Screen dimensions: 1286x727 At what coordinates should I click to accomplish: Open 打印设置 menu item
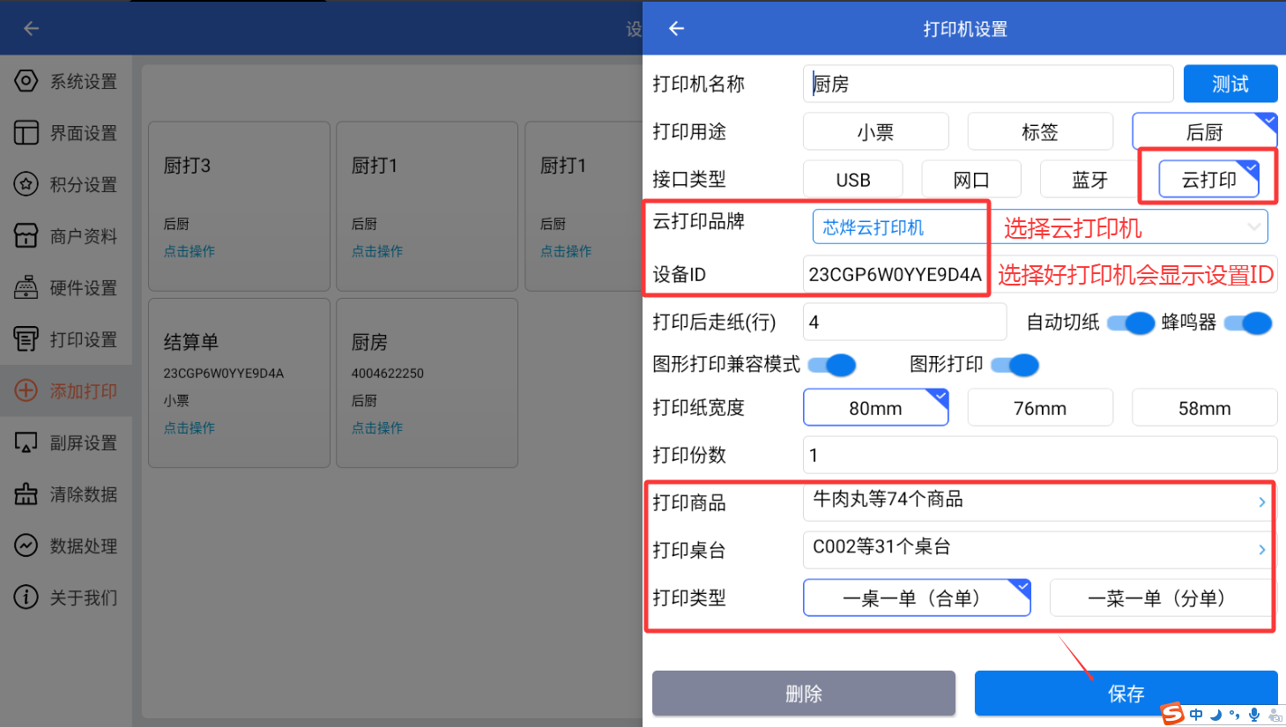[66, 339]
